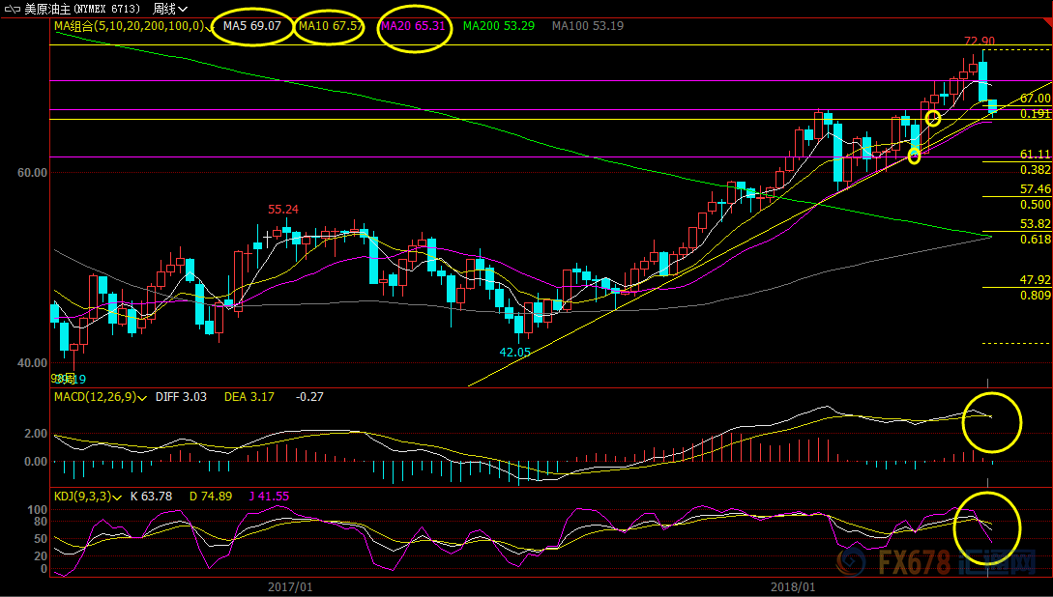Click the tall cyan candle below 72.90

pyautogui.click(x=983, y=81)
